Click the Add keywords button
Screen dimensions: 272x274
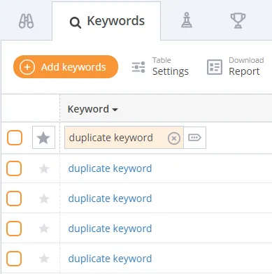click(66, 67)
